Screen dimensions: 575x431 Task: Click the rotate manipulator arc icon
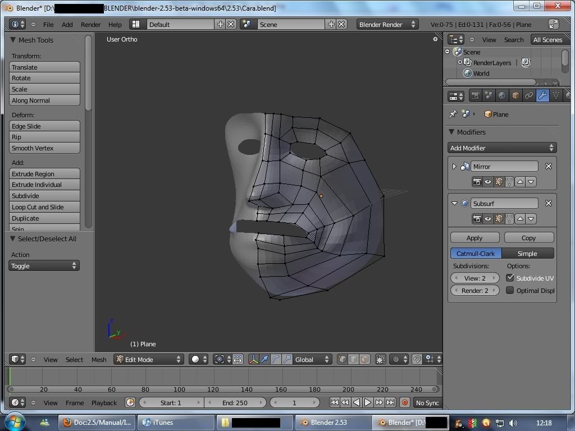pos(276,360)
